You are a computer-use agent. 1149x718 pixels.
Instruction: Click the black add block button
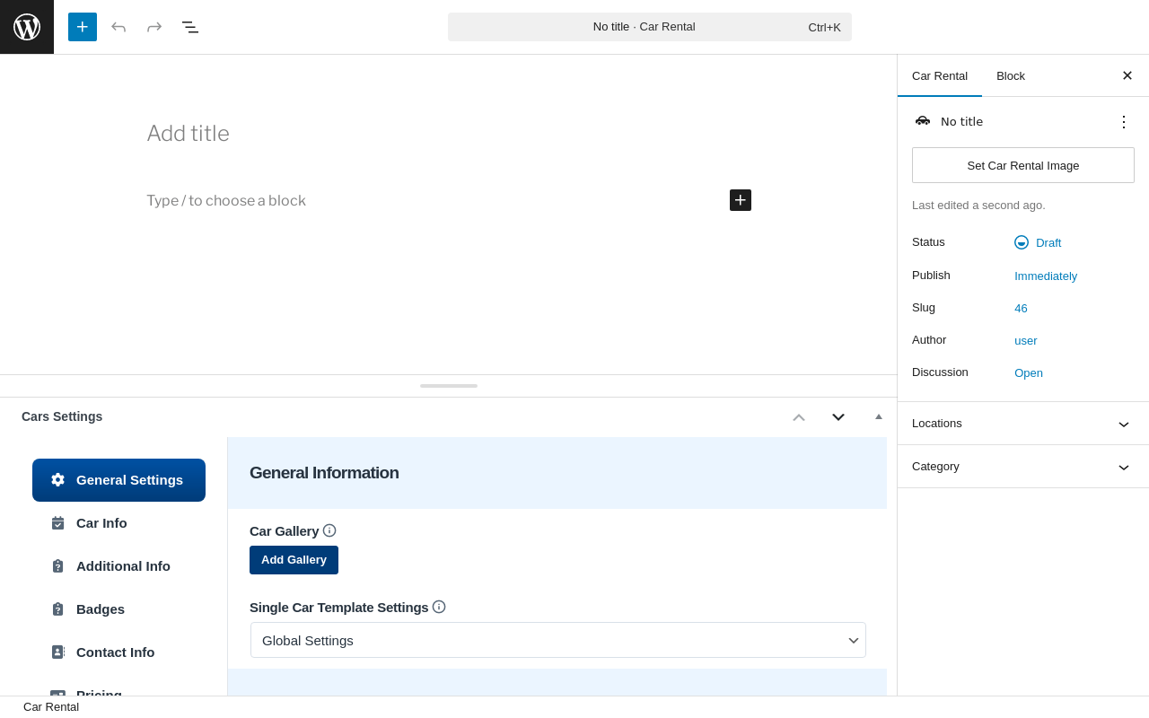(x=741, y=200)
